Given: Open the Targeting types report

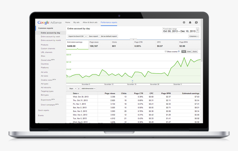Looking at the screenshot, I should 47,91.
